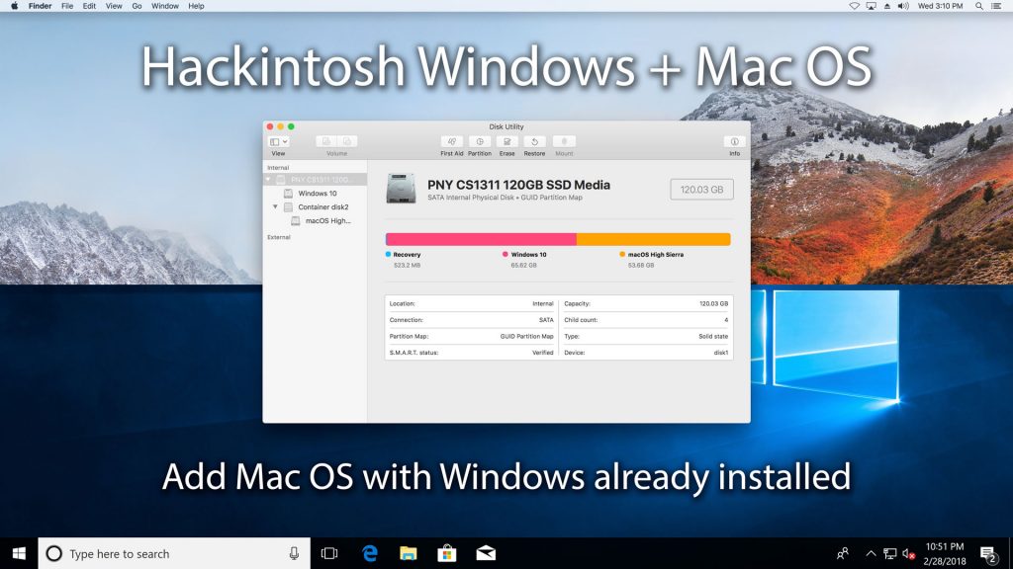Click the drive icon beside Container disk2
1013x569 pixels.
(288, 207)
